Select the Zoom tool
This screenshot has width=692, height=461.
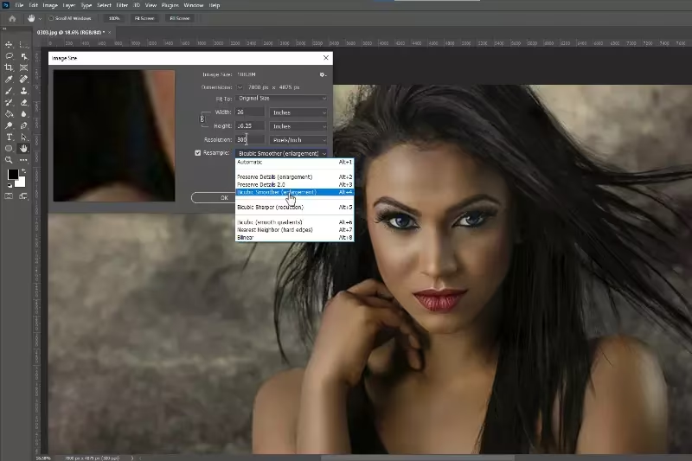(9, 160)
